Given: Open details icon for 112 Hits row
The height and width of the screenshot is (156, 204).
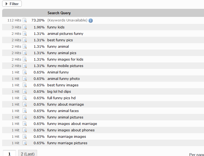Looking at the screenshot, I should pyautogui.click(x=25, y=21).
